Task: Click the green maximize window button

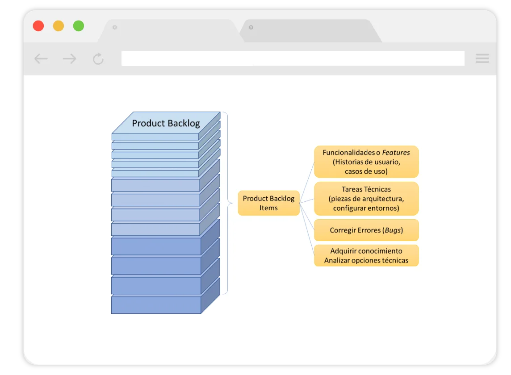Action: (x=79, y=26)
